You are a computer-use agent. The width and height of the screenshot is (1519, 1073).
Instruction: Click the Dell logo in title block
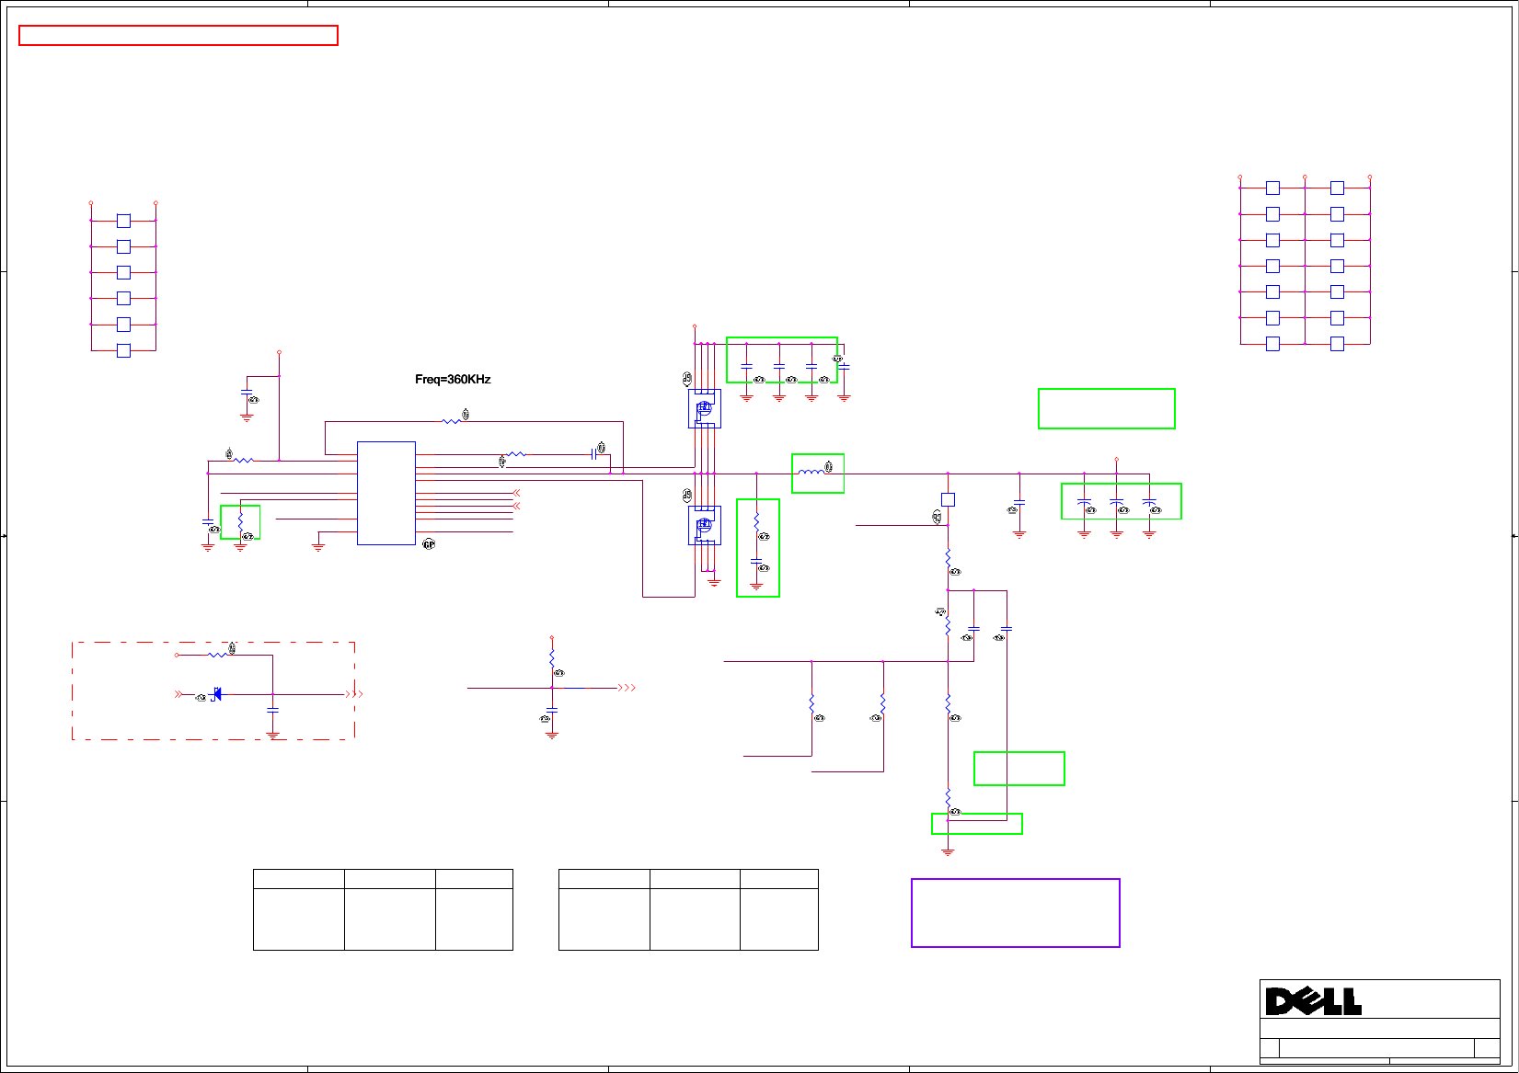click(1313, 1001)
